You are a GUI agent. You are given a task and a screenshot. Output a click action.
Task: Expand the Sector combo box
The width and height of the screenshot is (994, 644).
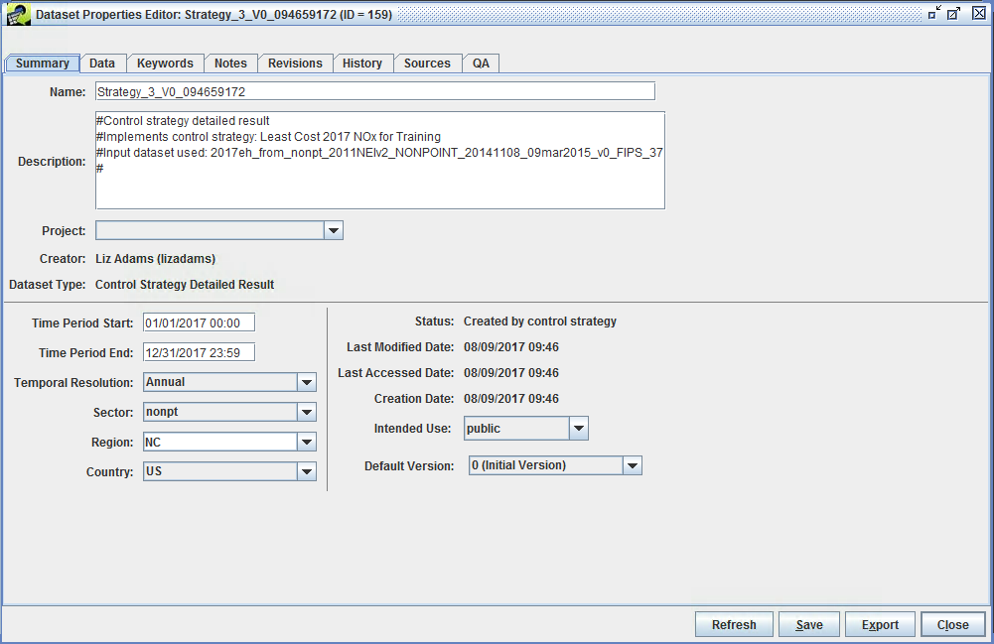(x=307, y=412)
